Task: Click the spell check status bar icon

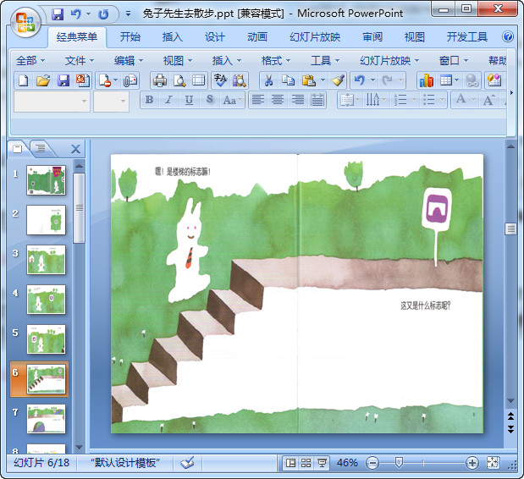Action: tap(187, 463)
